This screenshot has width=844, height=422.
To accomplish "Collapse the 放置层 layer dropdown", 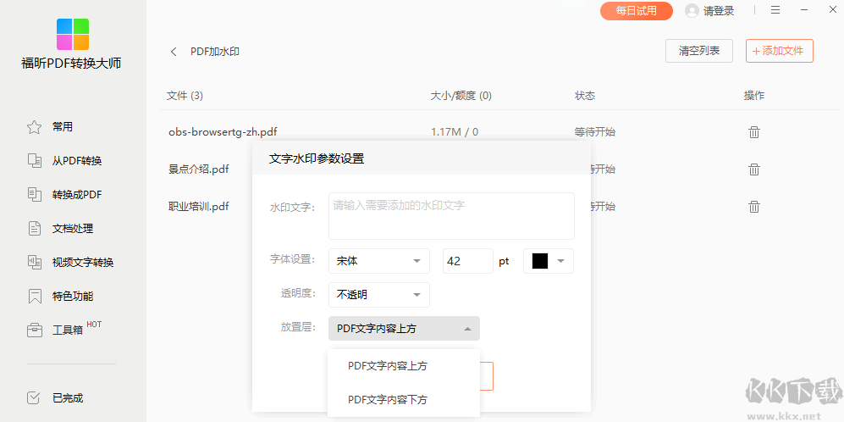I will pyautogui.click(x=403, y=329).
